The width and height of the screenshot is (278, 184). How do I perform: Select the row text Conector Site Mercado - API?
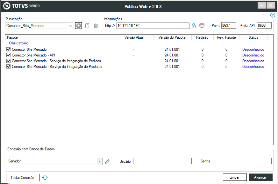click(x=33, y=55)
